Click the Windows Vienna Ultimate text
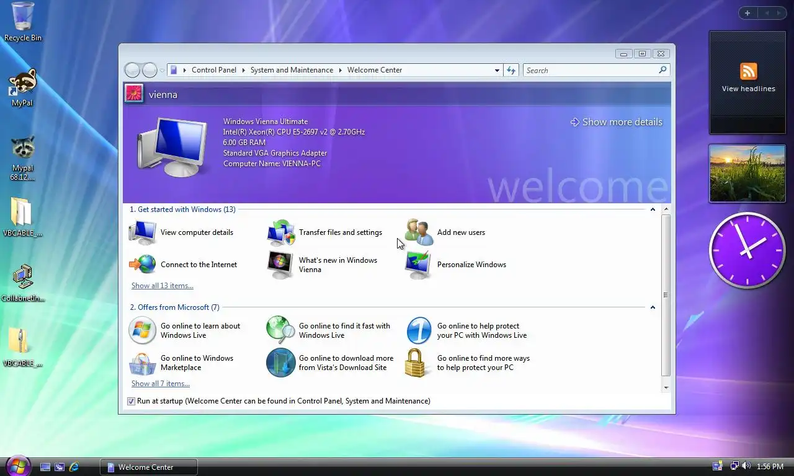This screenshot has height=476, width=794. [x=265, y=121]
